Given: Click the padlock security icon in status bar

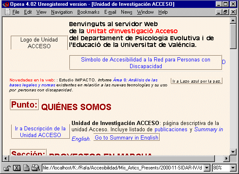Looking at the screenshot, I should [x=7, y=168].
